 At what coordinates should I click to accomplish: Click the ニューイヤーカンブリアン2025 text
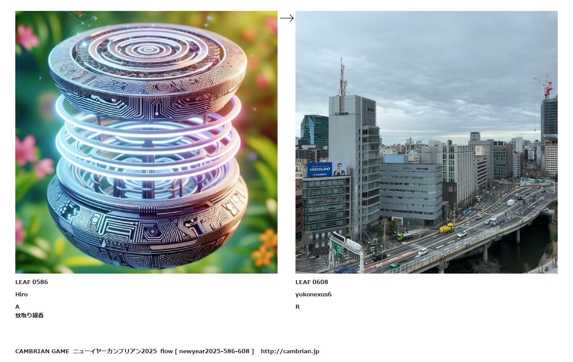coord(115,351)
